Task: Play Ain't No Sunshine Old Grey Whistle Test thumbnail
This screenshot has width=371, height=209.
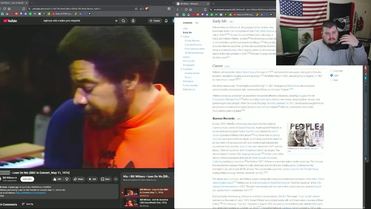Action: [x=131, y=202]
